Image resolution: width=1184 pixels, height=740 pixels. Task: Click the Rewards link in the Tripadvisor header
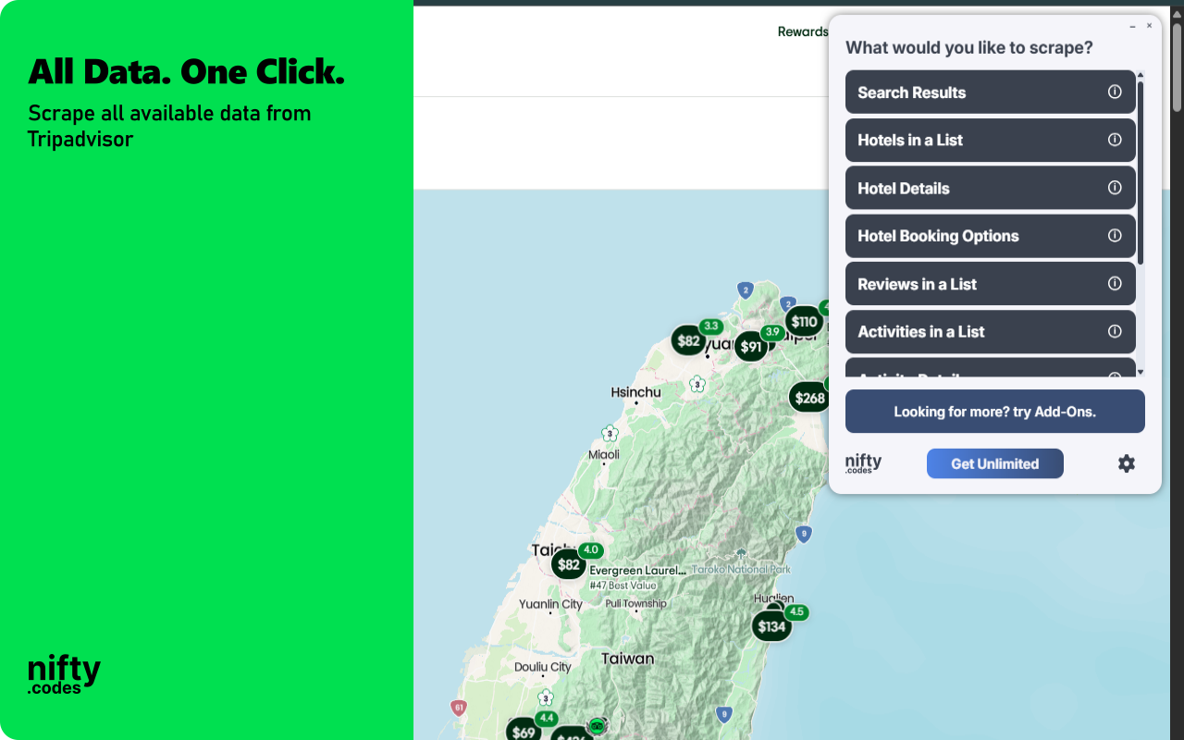coord(801,31)
